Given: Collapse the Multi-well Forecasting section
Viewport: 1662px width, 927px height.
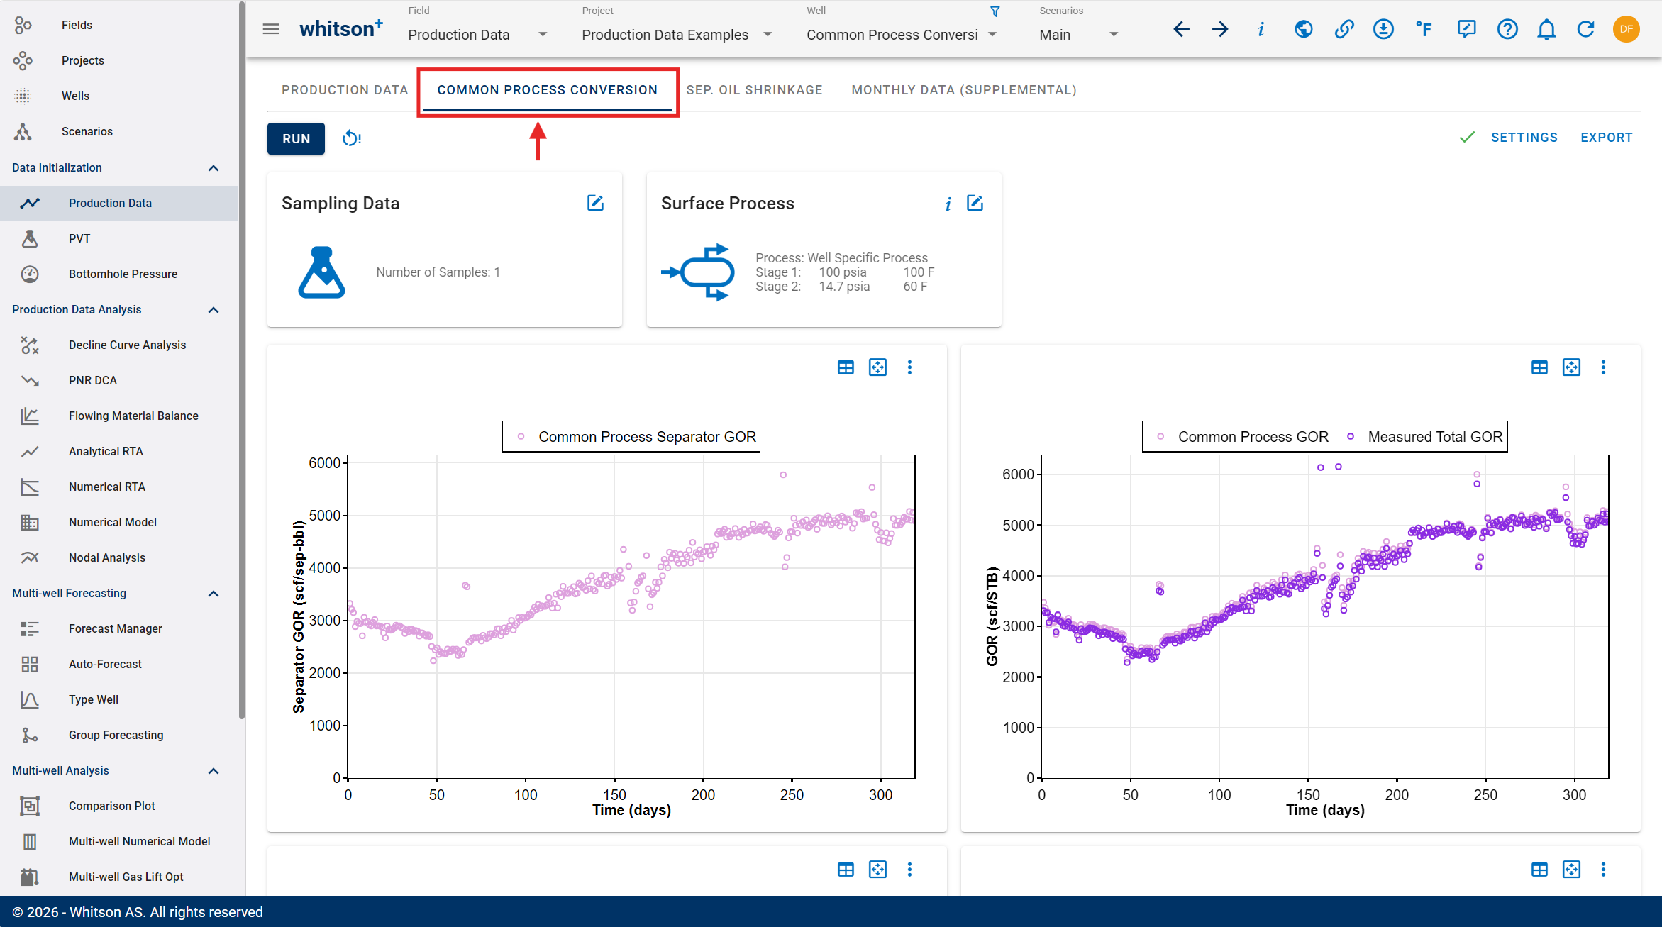Looking at the screenshot, I should tap(213, 594).
